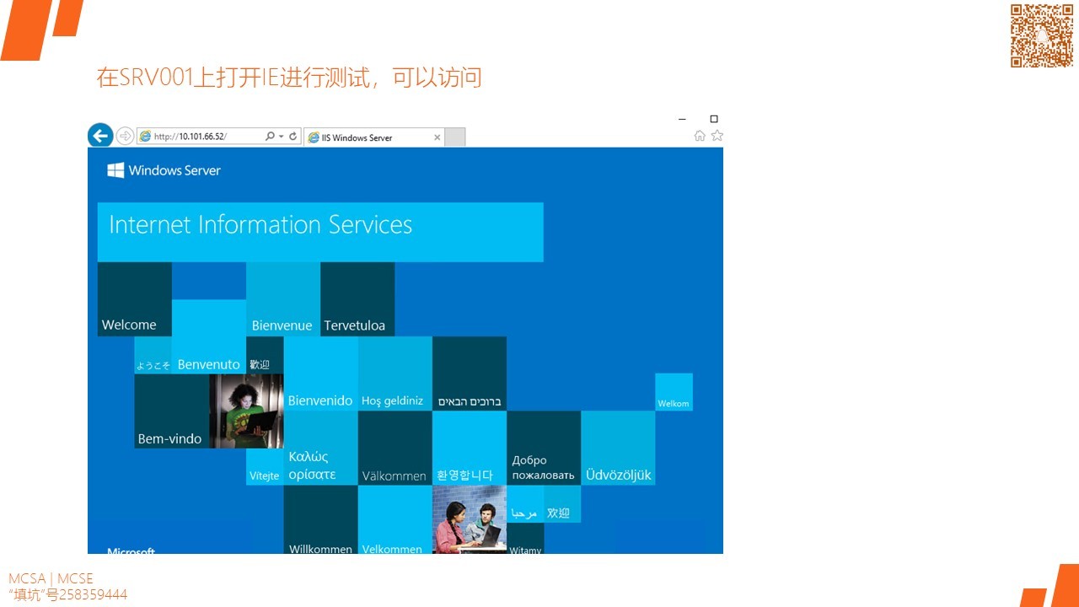This screenshot has height=607, width=1079.
Task: Click the Witamy tile
Action: pyautogui.click(x=525, y=539)
